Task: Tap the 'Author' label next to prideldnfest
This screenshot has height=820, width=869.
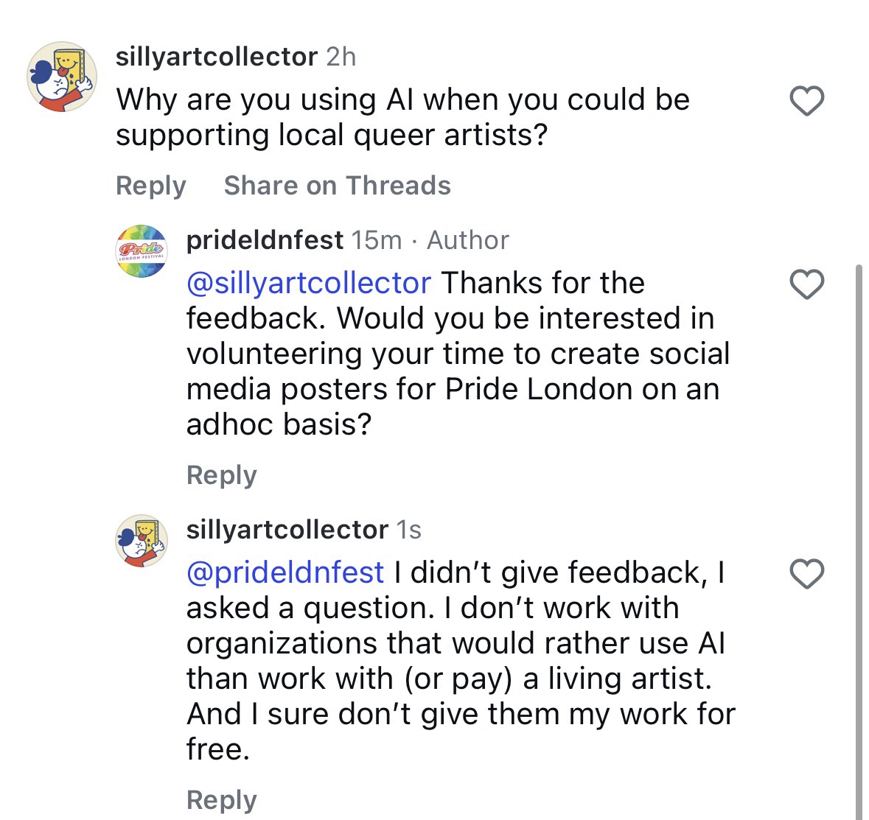Action: coord(468,239)
